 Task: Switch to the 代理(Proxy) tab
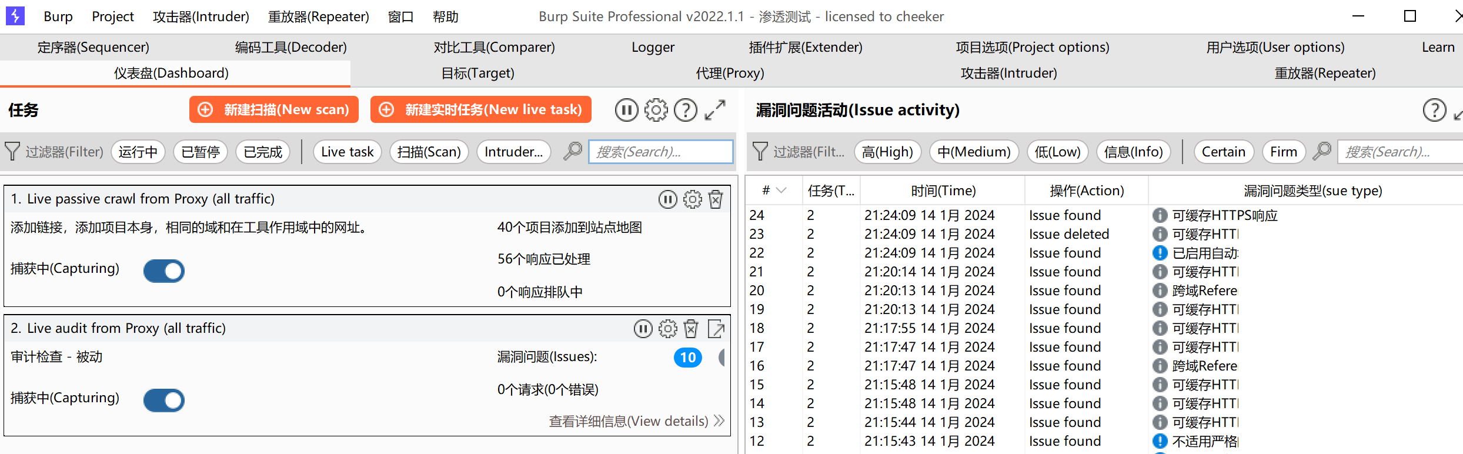tap(730, 73)
